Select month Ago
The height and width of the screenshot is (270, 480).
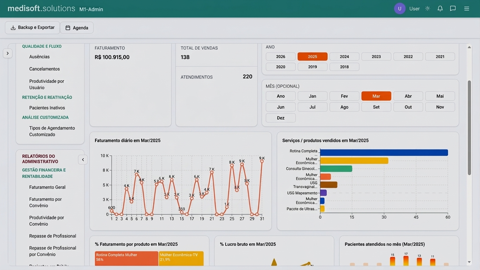pos(345,107)
